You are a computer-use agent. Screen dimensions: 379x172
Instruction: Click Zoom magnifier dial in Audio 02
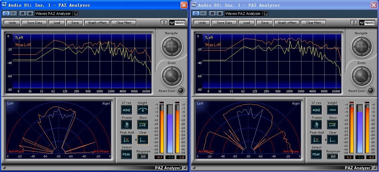pos(361,76)
